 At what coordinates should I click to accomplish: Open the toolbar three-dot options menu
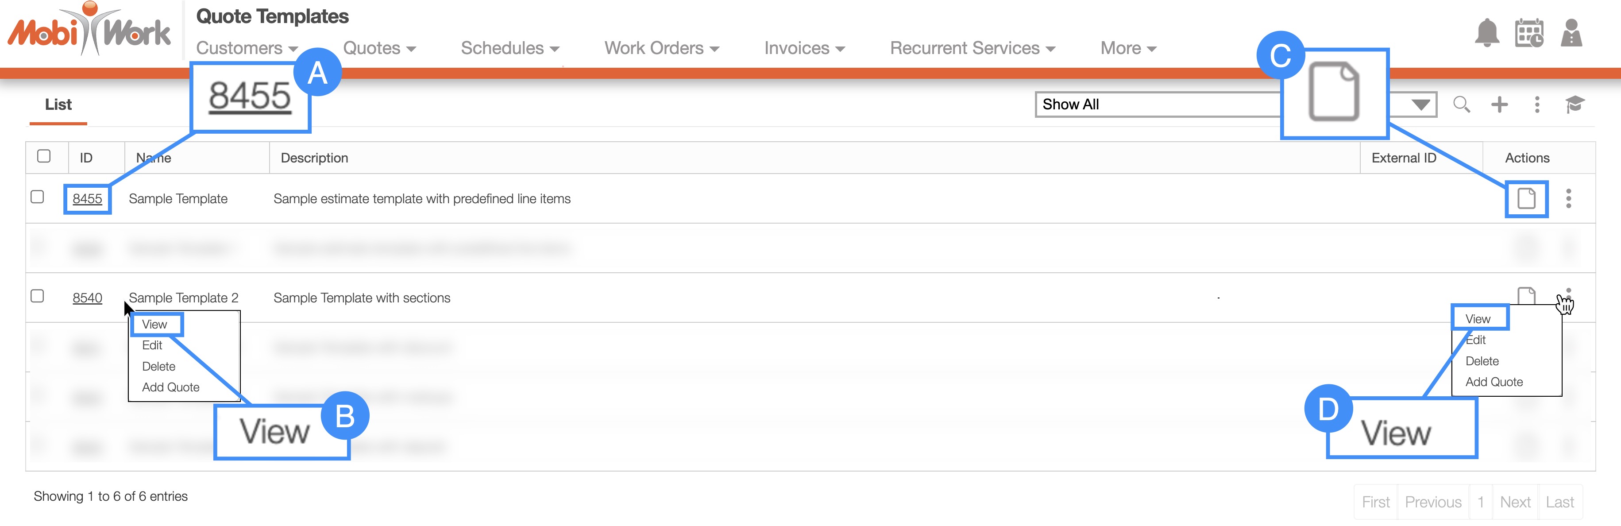pyautogui.click(x=1537, y=104)
